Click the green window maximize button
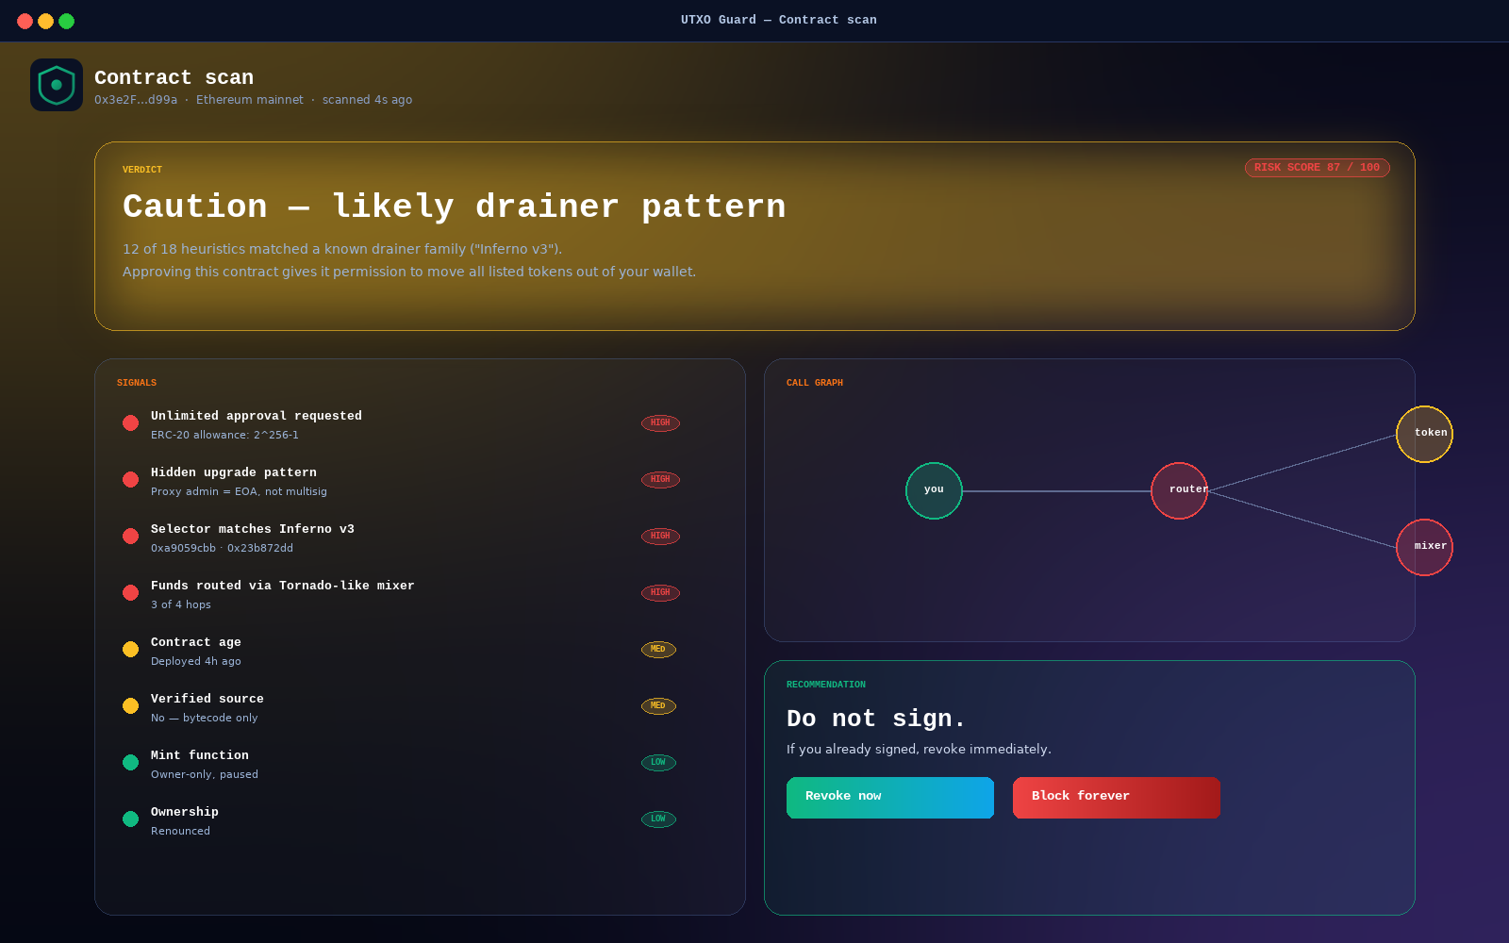This screenshot has height=943, width=1509. pyautogui.click(x=66, y=21)
